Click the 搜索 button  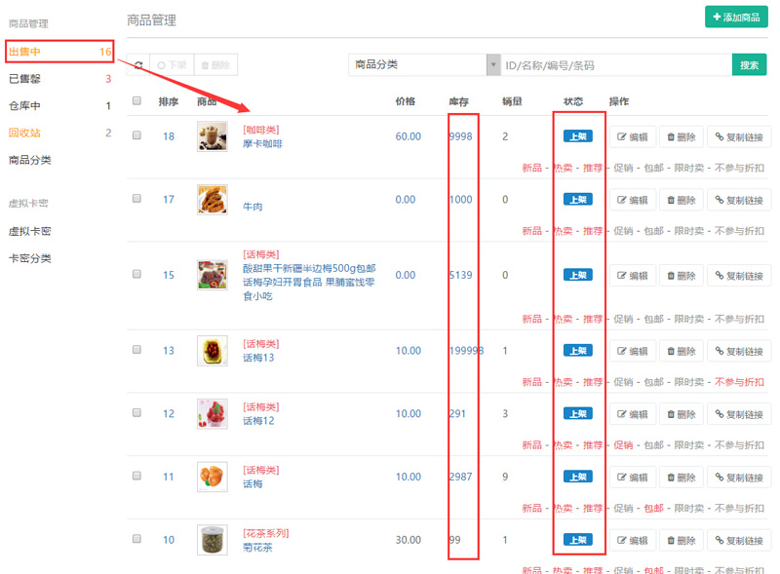749,65
